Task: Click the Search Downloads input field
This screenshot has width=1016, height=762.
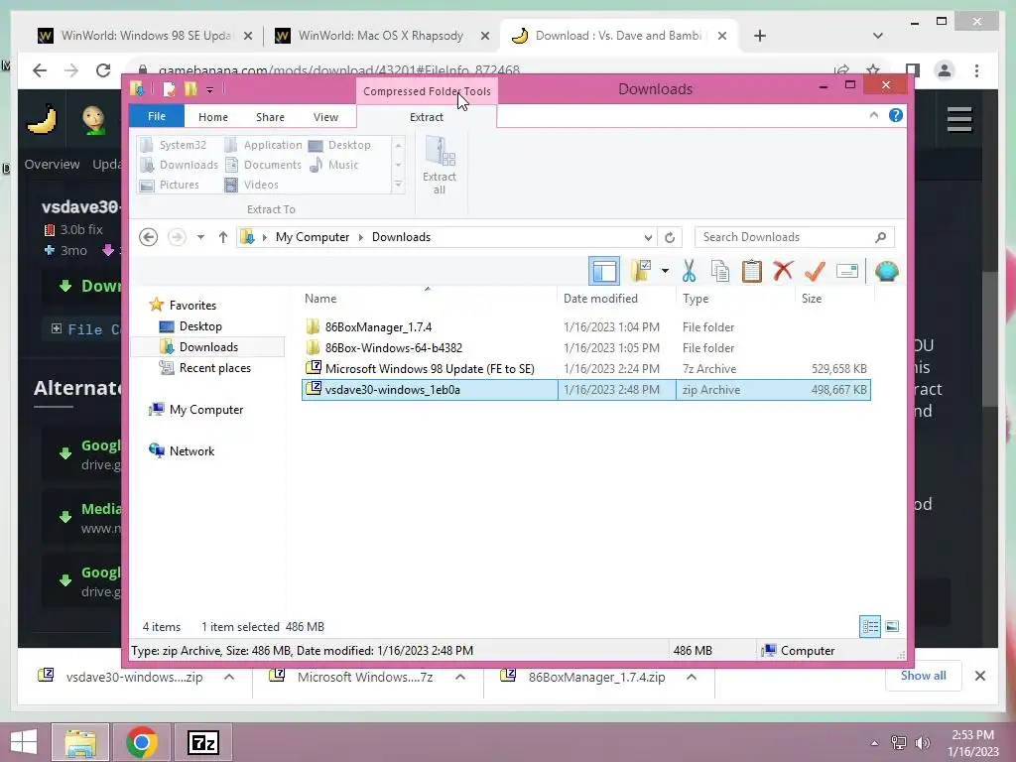Action: (785, 237)
